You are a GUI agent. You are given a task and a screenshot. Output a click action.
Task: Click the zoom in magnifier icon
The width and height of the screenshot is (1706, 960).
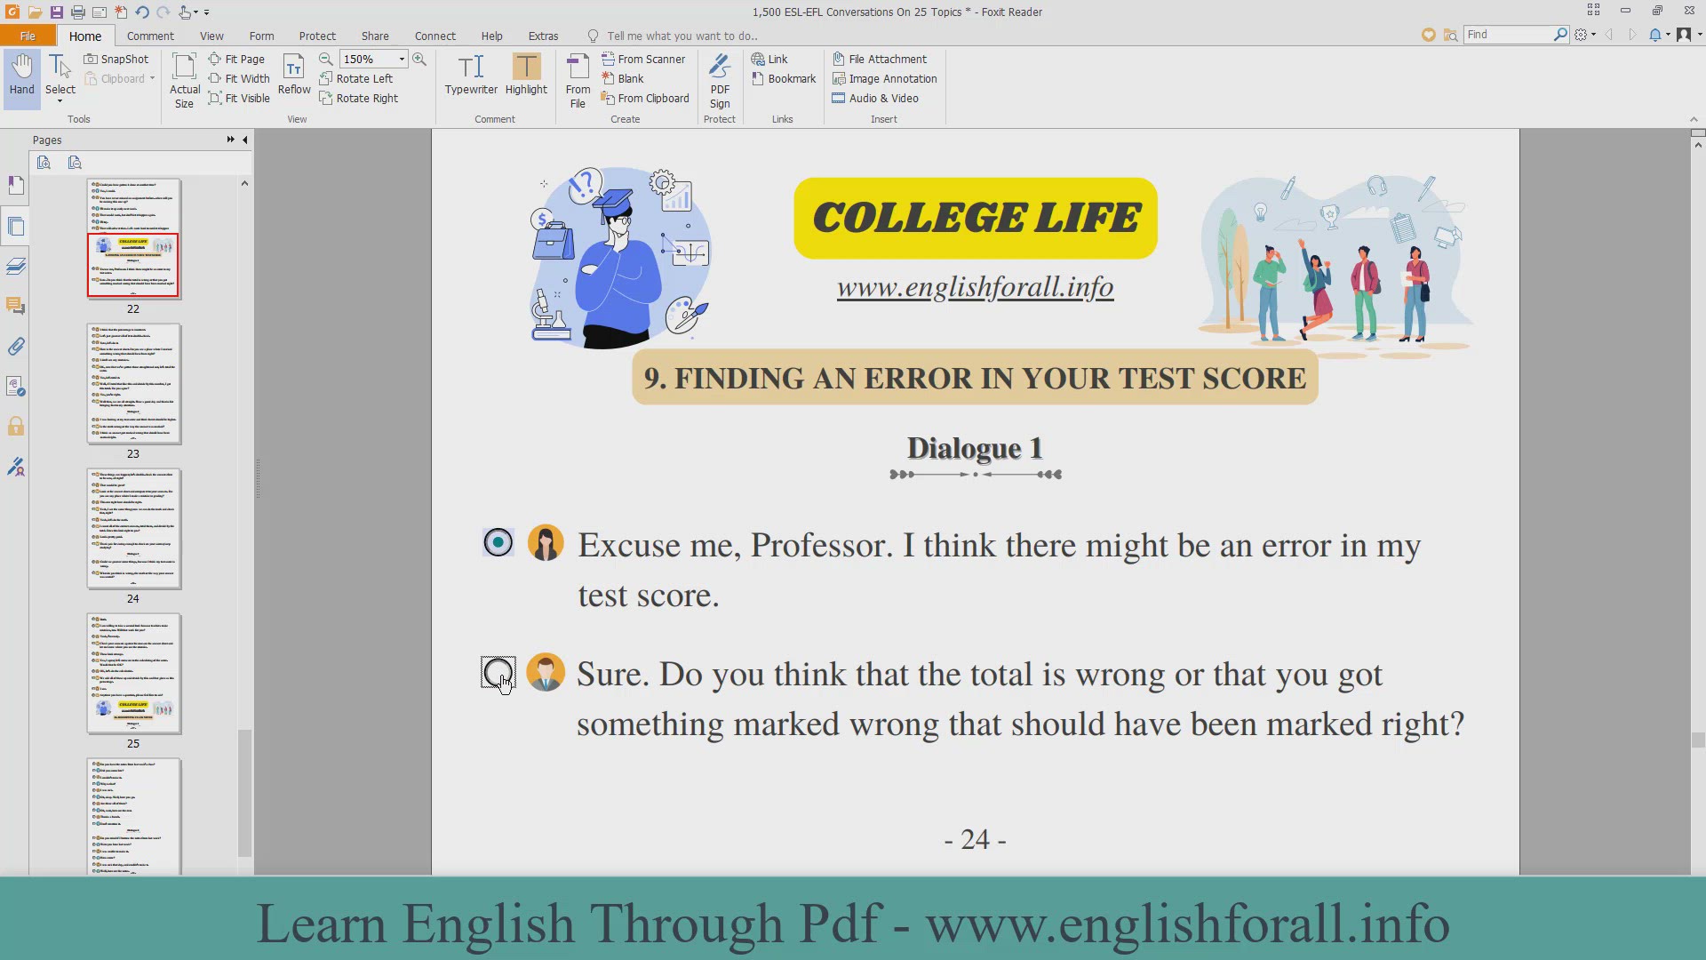(419, 59)
